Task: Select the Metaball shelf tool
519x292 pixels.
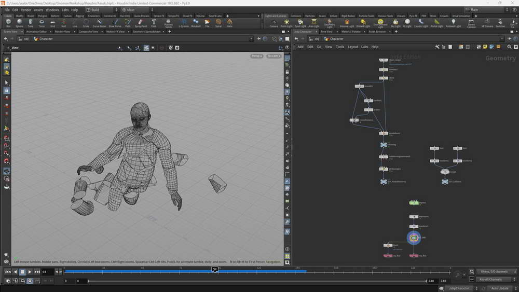Action: (196, 23)
